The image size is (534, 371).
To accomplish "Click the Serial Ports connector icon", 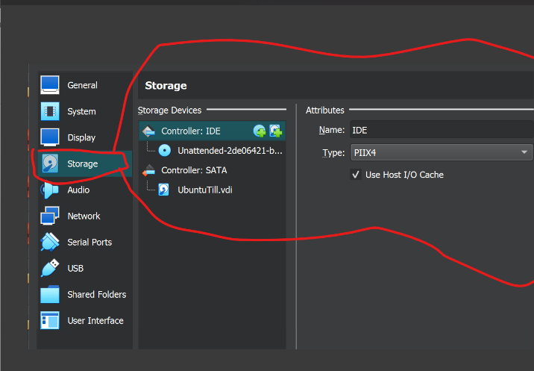I will pos(50,242).
